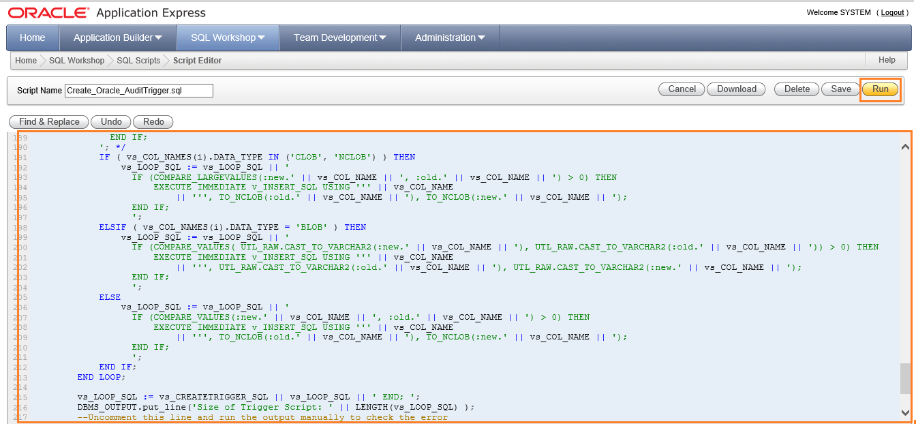Click 'END IF;' on line 212
This screenshot has height=424, width=916.
118,367
